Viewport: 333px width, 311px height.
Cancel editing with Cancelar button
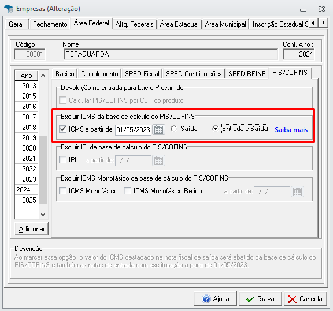[x=305, y=299]
